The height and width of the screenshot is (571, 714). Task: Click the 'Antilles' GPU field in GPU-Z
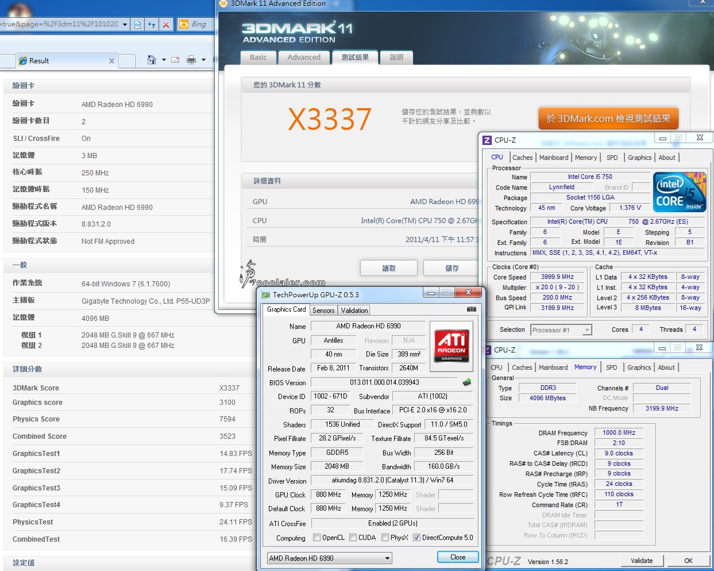coord(333,340)
